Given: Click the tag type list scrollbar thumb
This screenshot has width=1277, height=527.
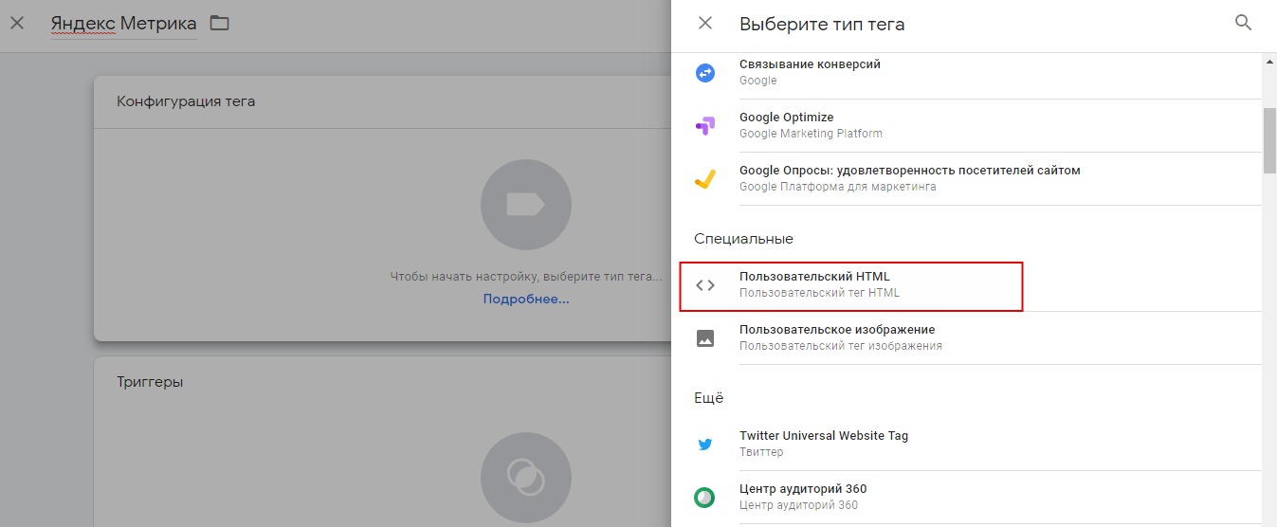Looking at the screenshot, I should pos(1270,140).
